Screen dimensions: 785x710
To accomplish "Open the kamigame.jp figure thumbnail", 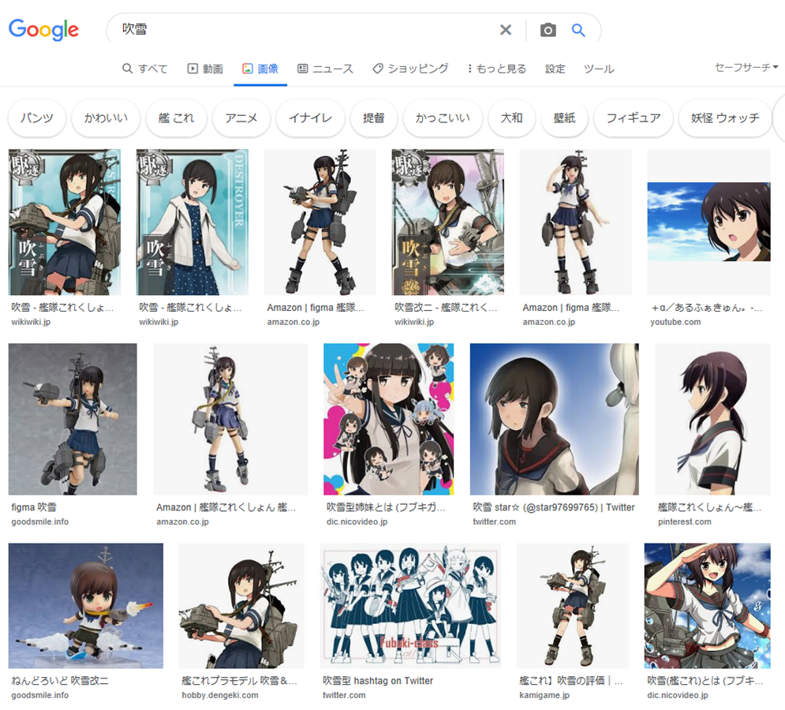I will pos(572,606).
